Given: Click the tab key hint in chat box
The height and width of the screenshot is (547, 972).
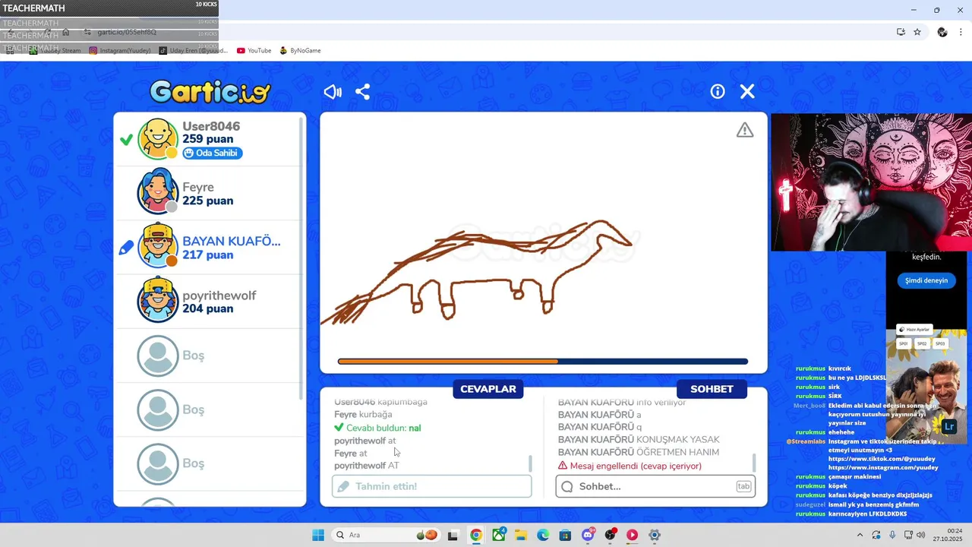Looking at the screenshot, I should click(x=743, y=486).
